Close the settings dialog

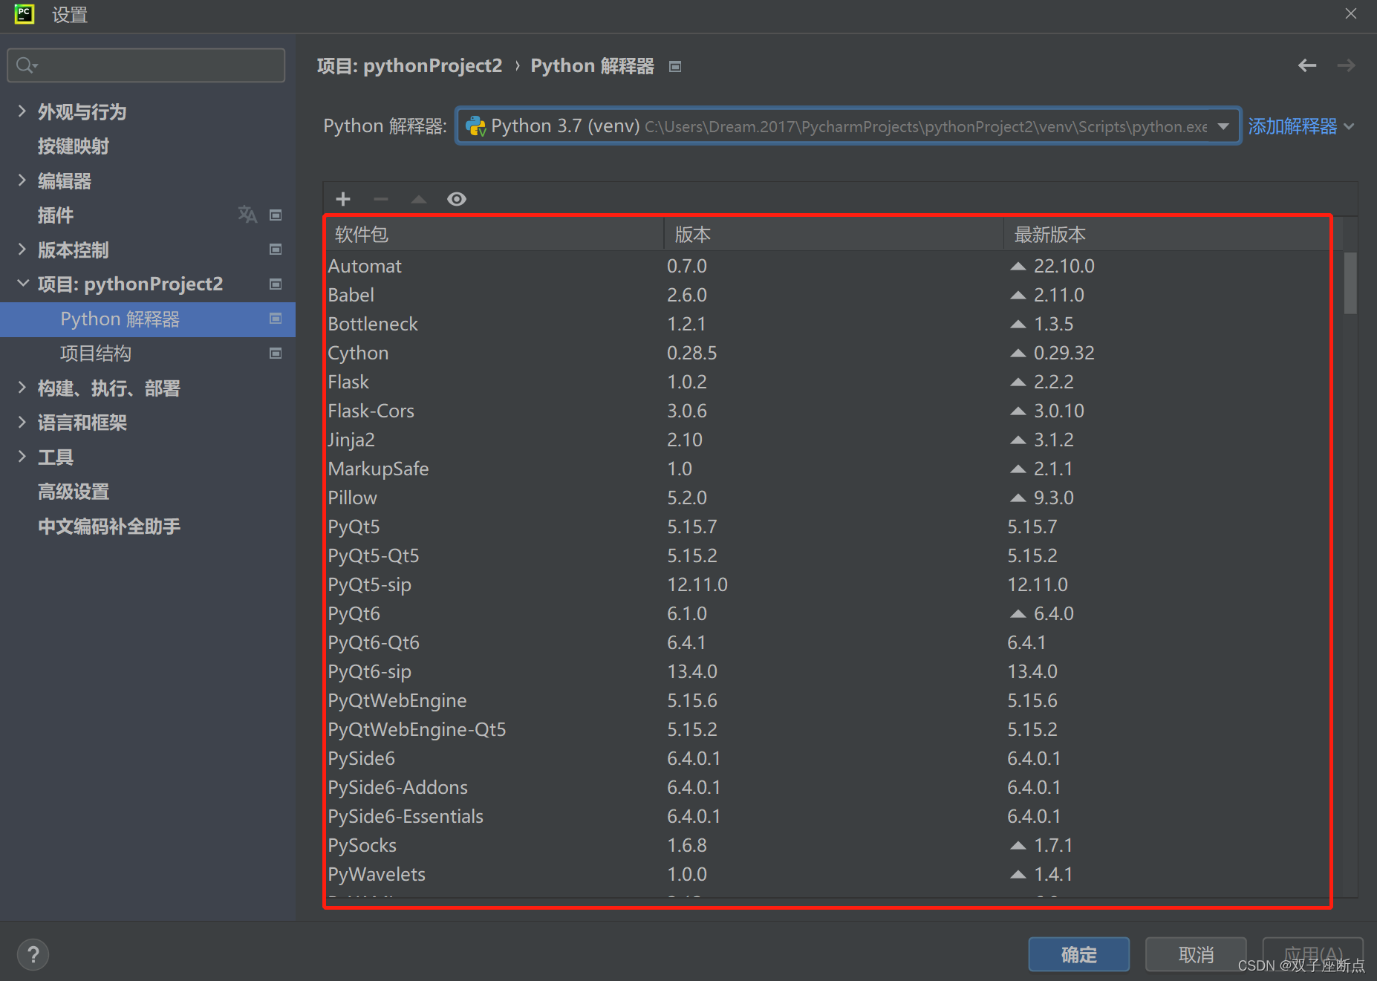1351,14
